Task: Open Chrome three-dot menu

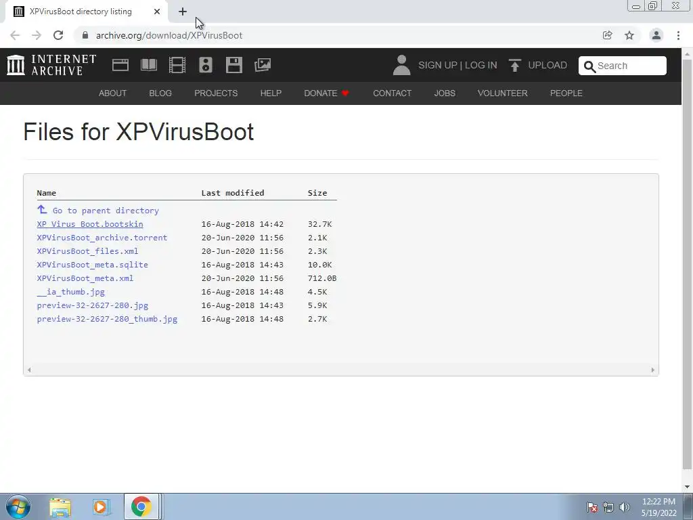Action: (678, 35)
